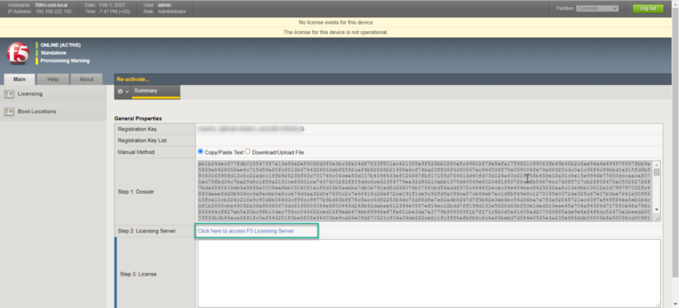Image resolution: width=679 pixels, height=308 pixels.
Task: Select the Download/Upload File radio option
Action: coord(248,152)
